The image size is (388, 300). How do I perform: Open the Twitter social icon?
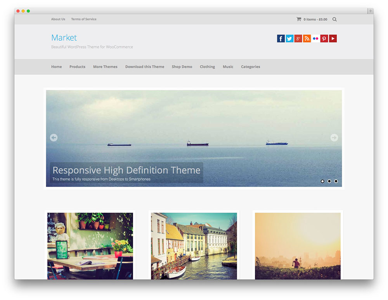(x=289, y=39)
